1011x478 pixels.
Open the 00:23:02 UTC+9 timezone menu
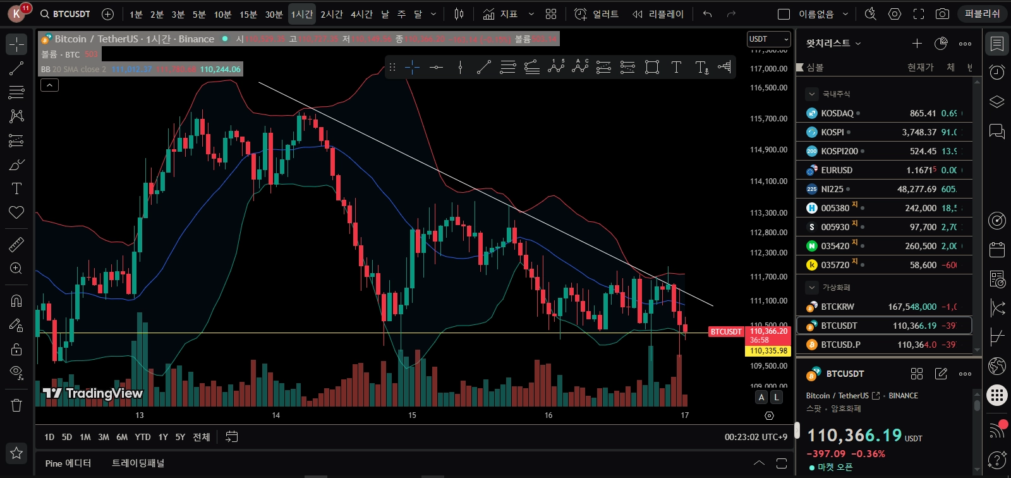[756, 437]
